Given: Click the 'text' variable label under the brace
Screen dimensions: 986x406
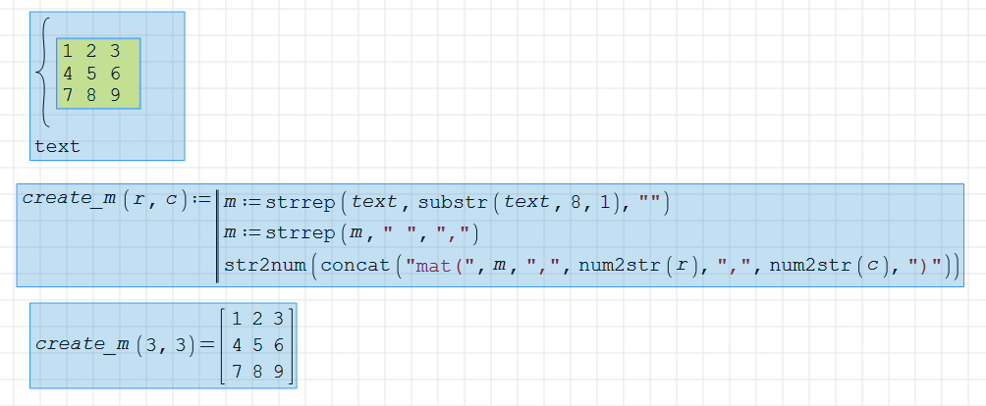Looking at the screenshot, I should point(57,147).
